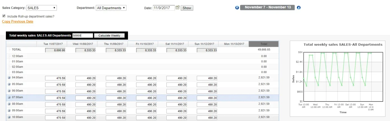390x121 pixels.
Task: Edit Wednesday 09:00am sales field
Action: pyautogui.click(x=85, y=111)
